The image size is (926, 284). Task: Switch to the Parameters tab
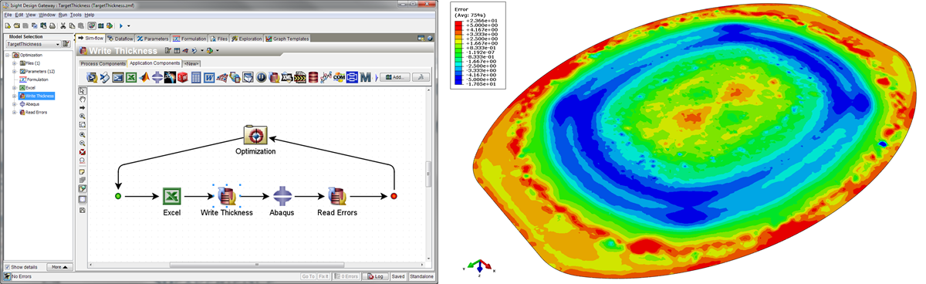[x=154, y=39]
